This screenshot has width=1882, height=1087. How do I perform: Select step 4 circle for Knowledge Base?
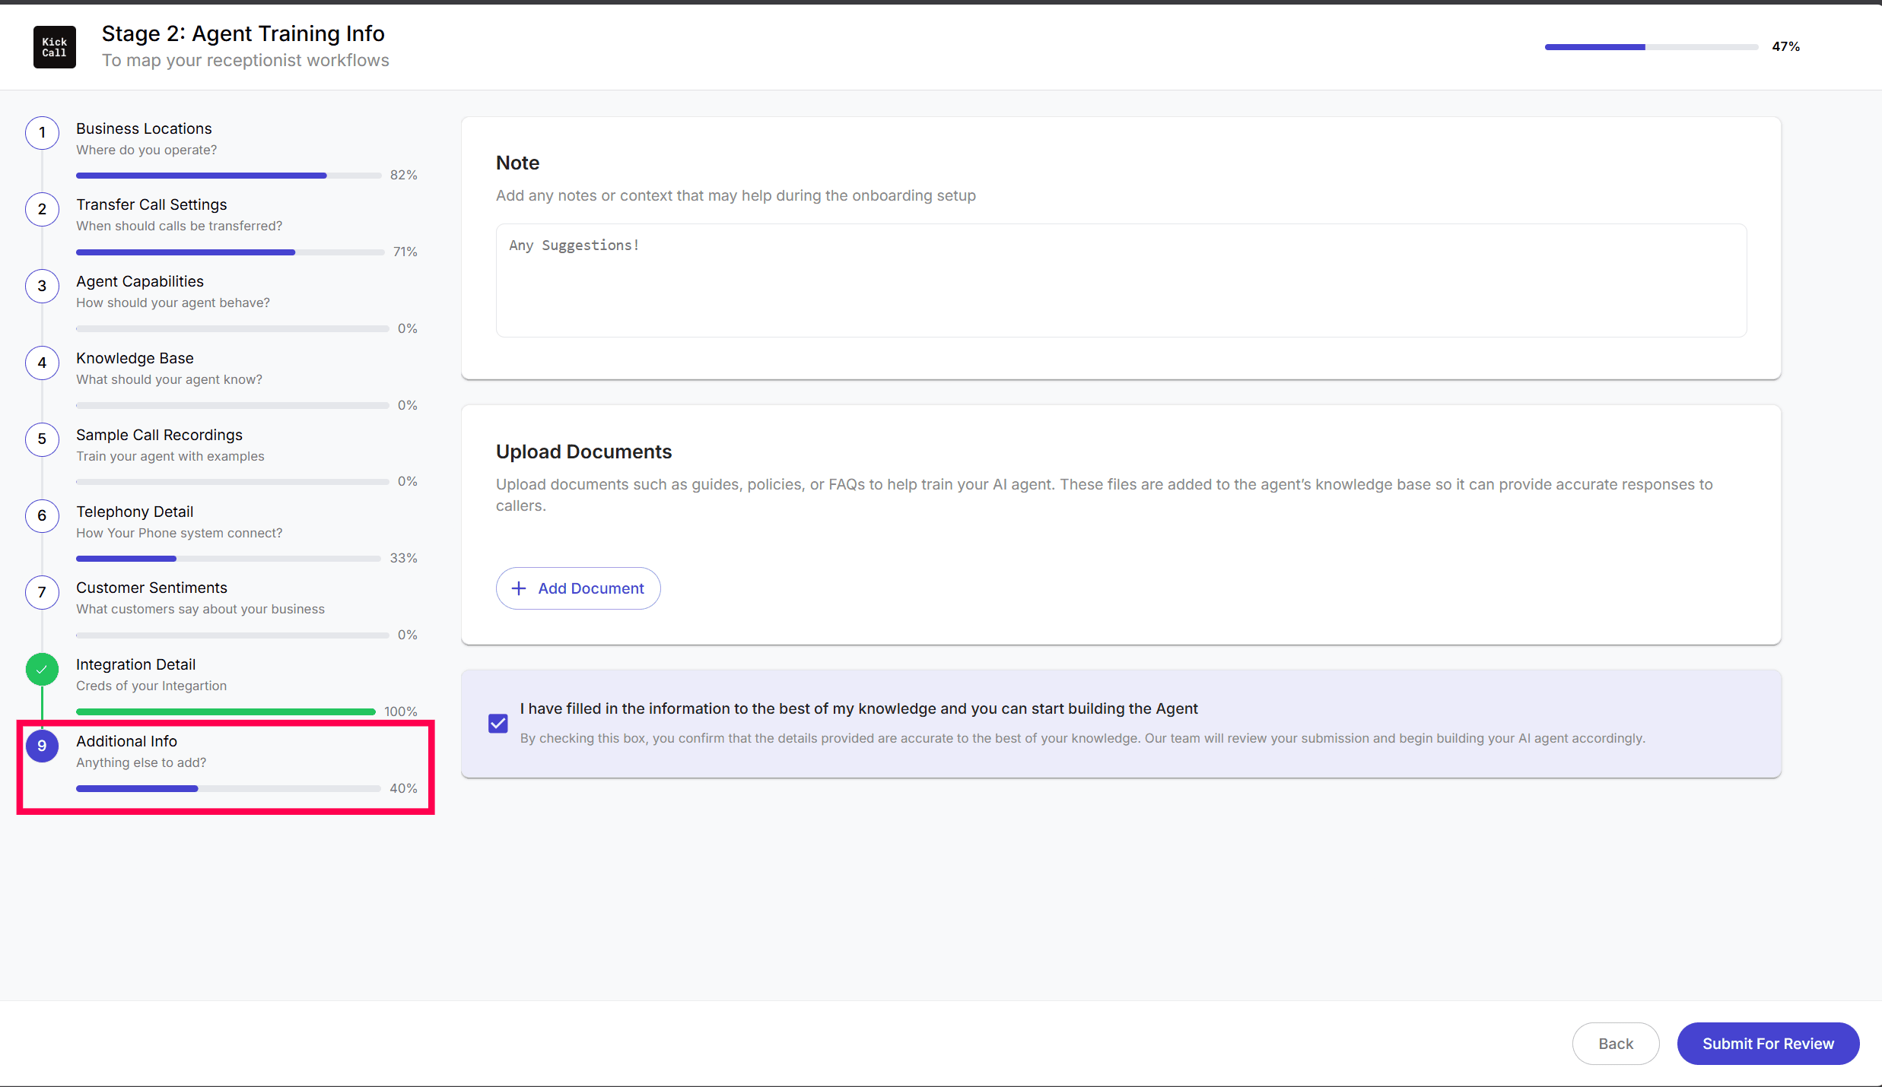(43, 363)
